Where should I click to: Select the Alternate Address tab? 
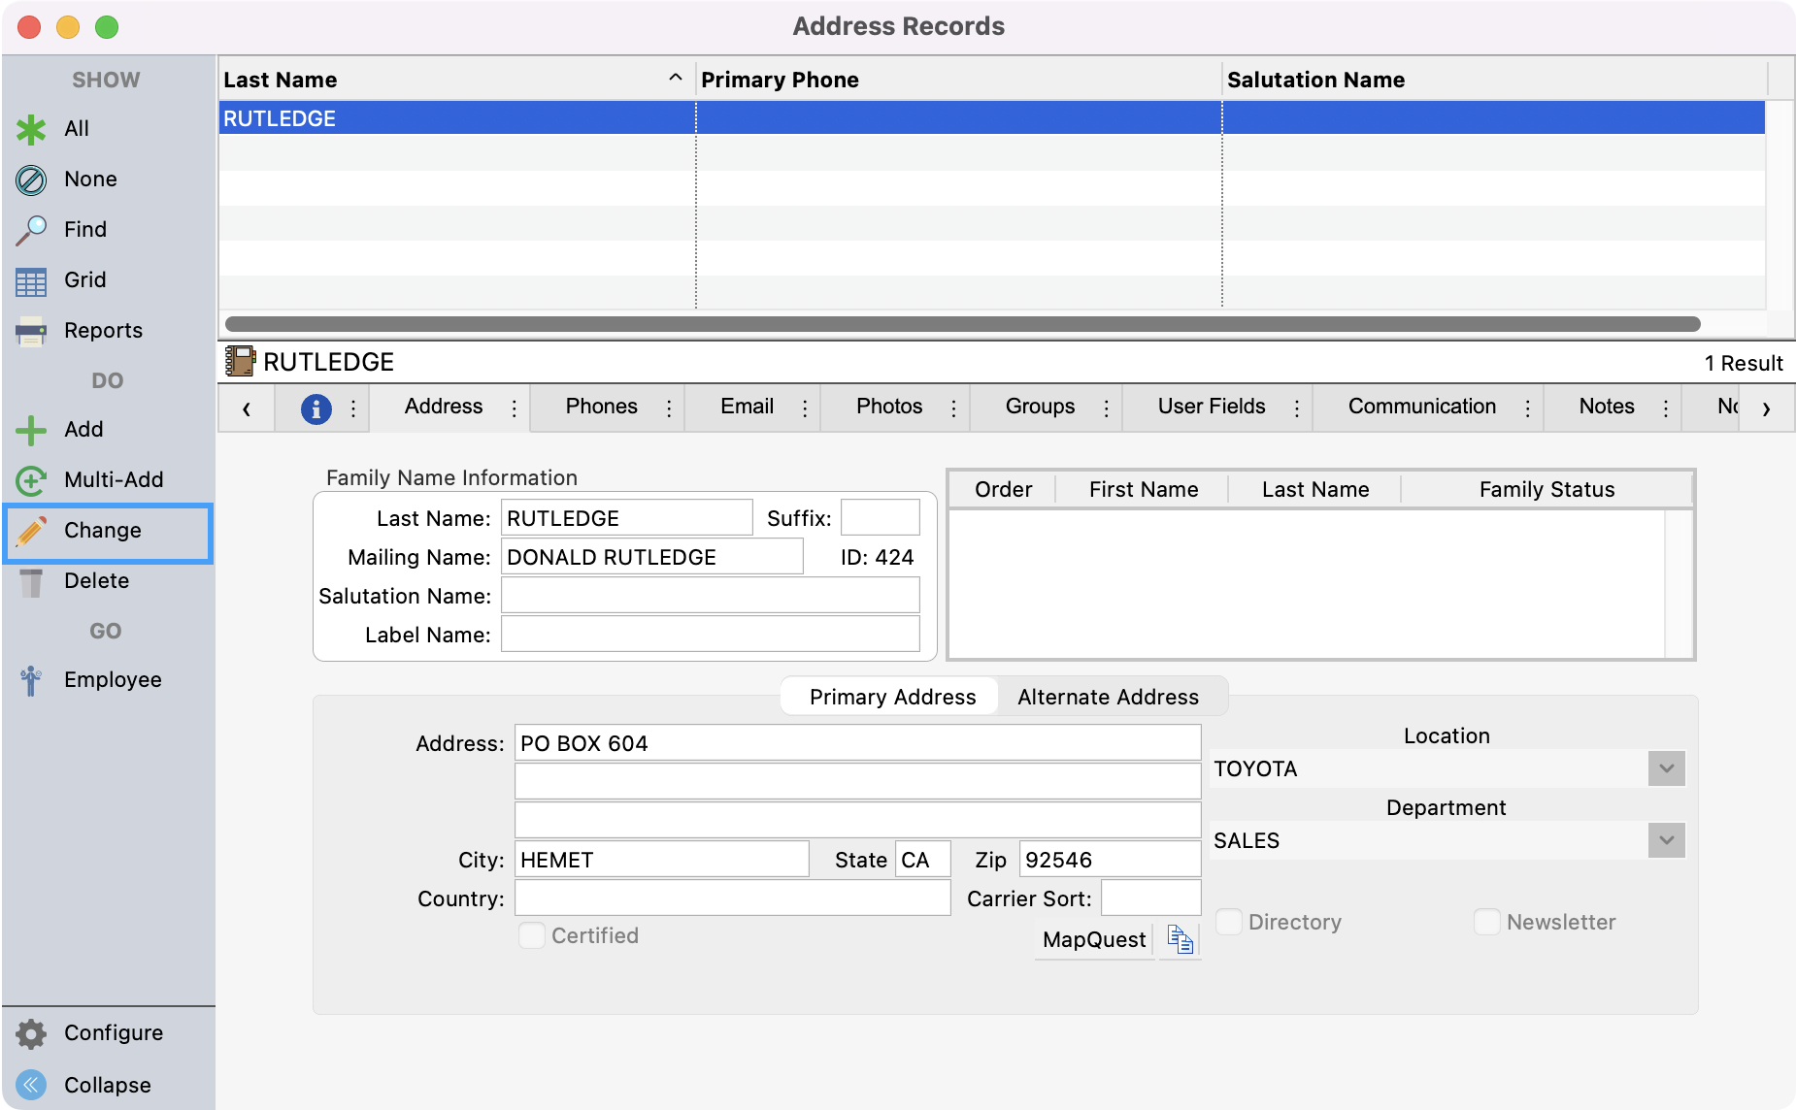click(x=1108, y=697)
